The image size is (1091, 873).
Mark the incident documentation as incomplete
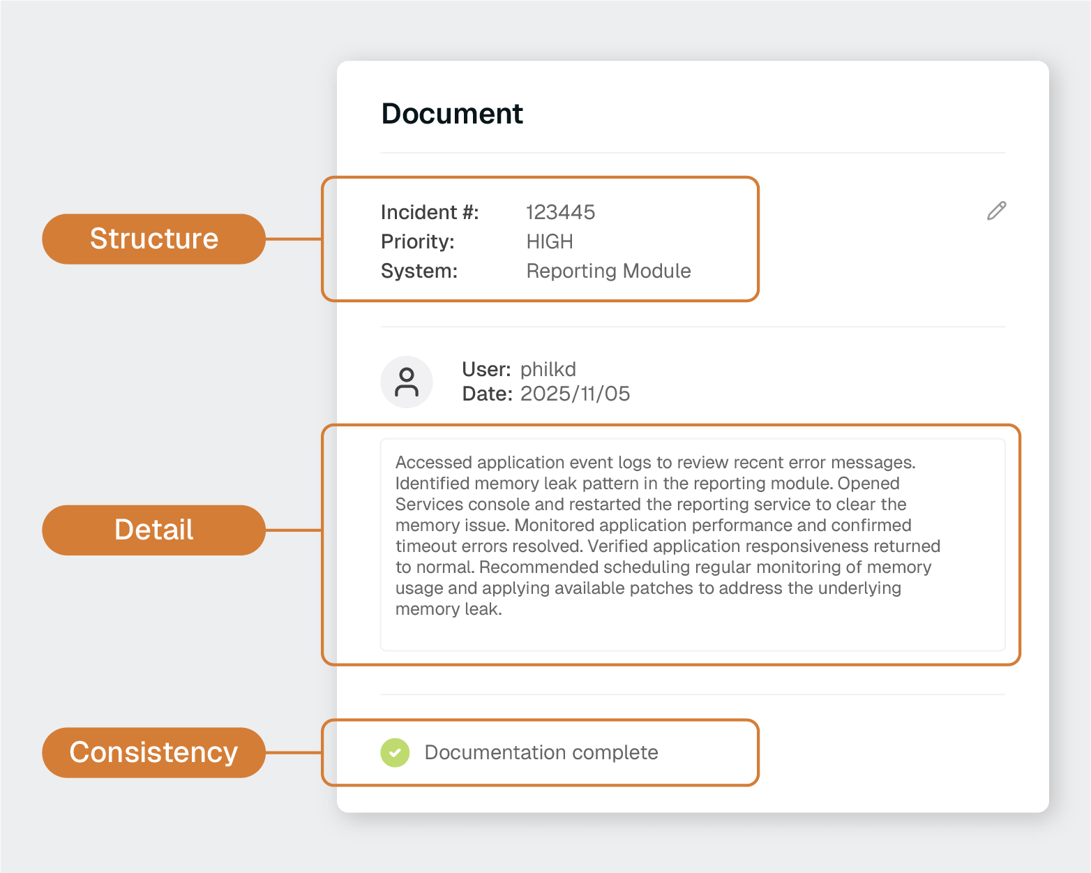395,753
